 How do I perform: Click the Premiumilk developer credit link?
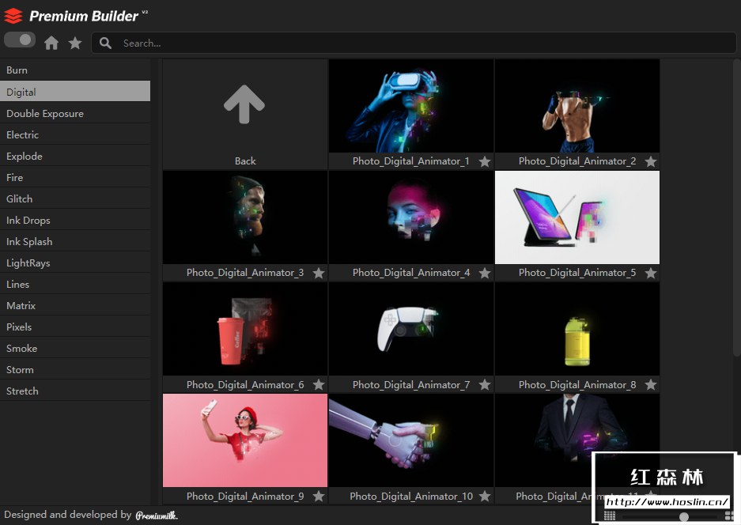[157, 515]
